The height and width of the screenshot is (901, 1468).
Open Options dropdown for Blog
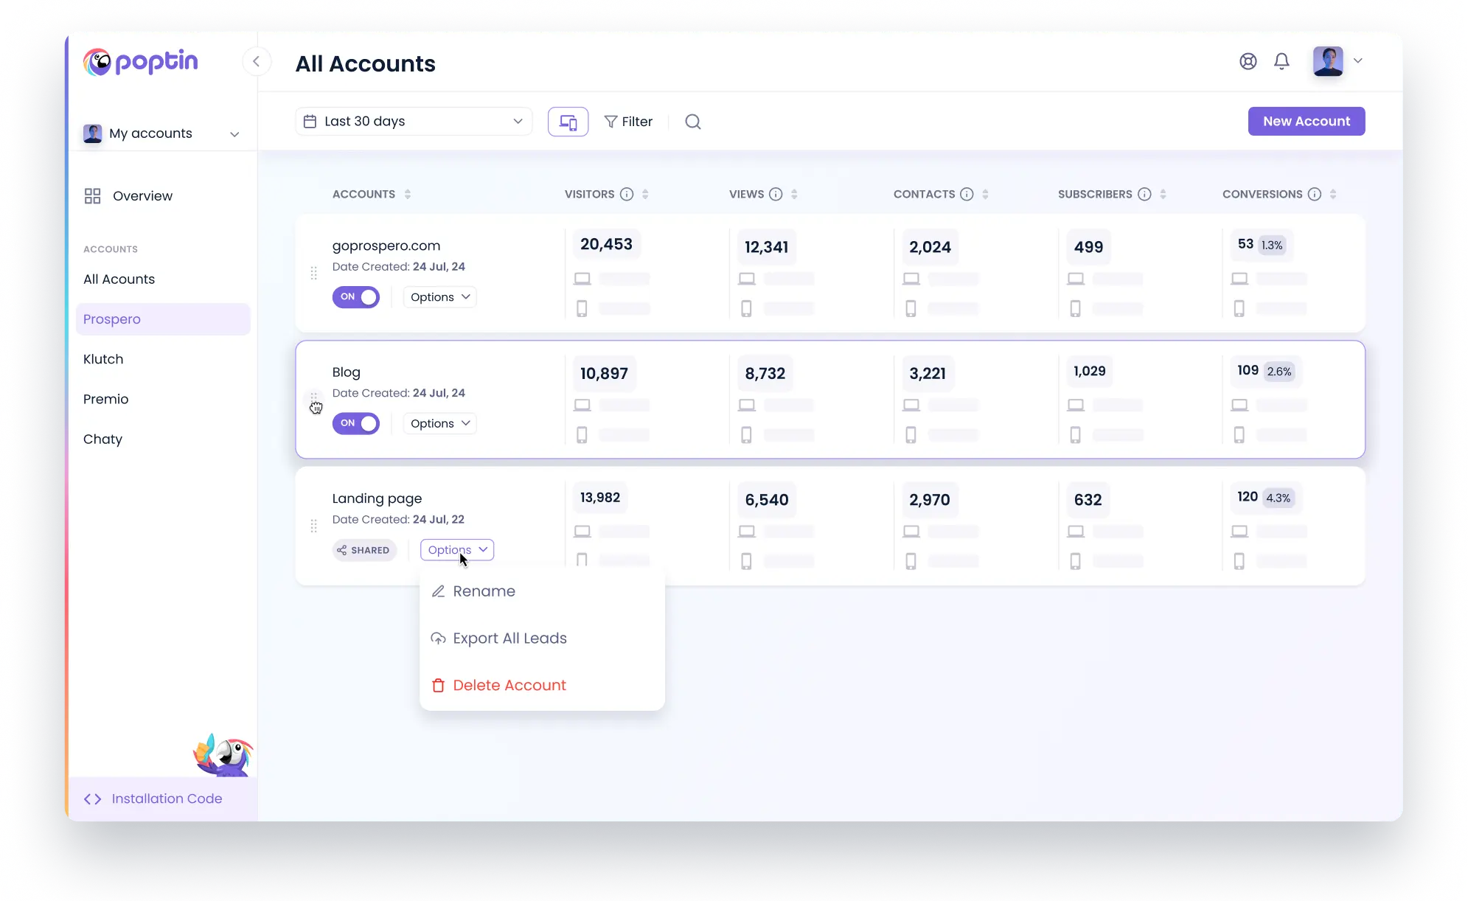pyautogui.click(x=440, y=423)
